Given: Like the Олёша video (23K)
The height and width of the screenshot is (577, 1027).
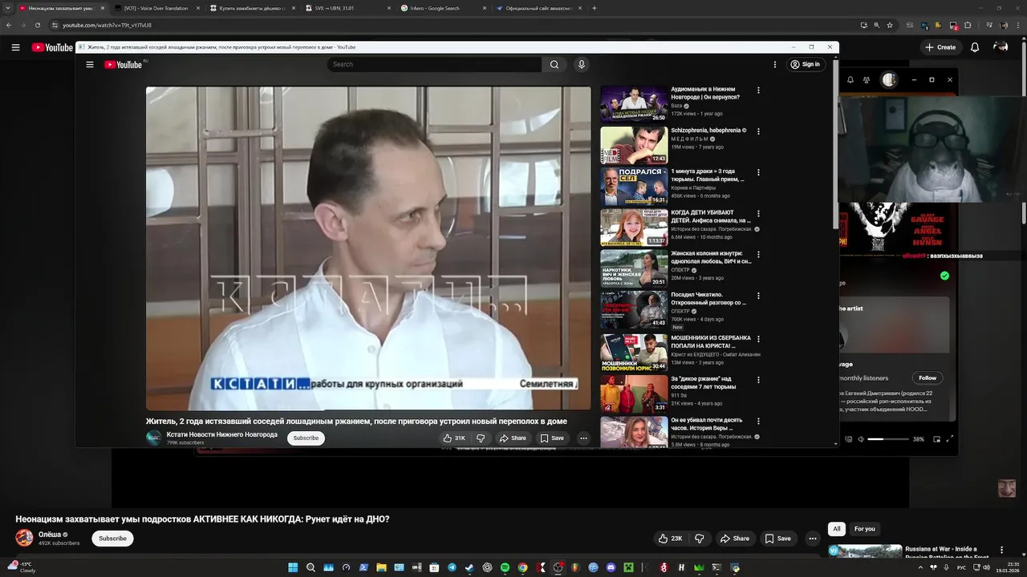Looking at the screenshot, I should tap(669, 539).
